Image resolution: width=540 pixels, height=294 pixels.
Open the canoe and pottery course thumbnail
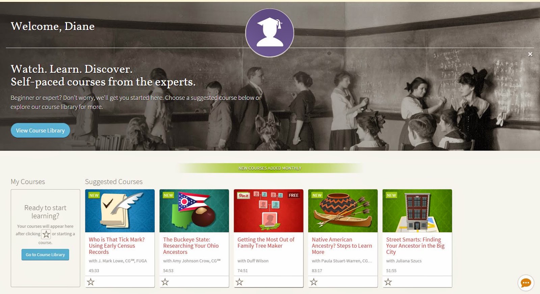343,211
